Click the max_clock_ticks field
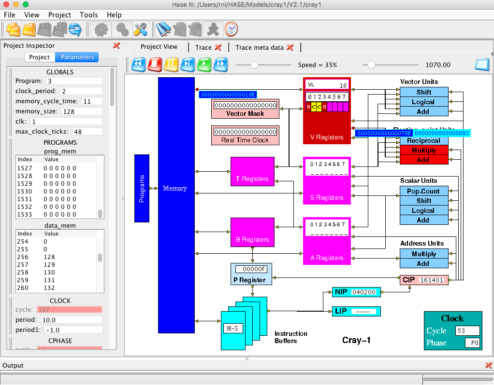Image resolution: width=494 pixels, height=385 pixels. coord(87,132)
